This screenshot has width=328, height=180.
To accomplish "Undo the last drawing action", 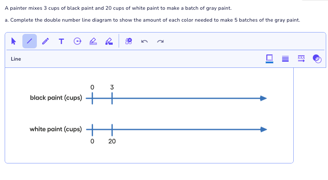I will click(145, 42).
